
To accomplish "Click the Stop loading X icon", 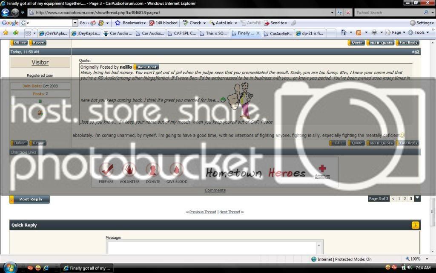I will pyautogui.click(x=347, y=12).
